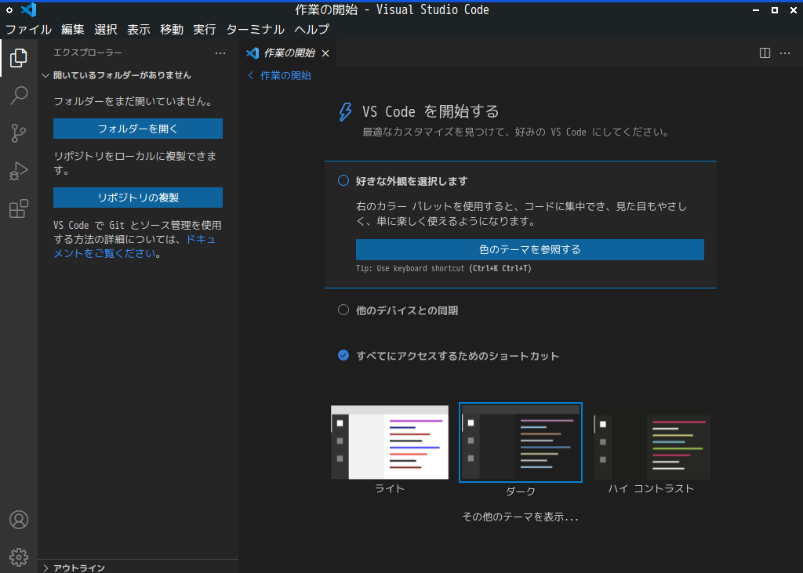Open the ファイル menu

[x=28, y=30]
